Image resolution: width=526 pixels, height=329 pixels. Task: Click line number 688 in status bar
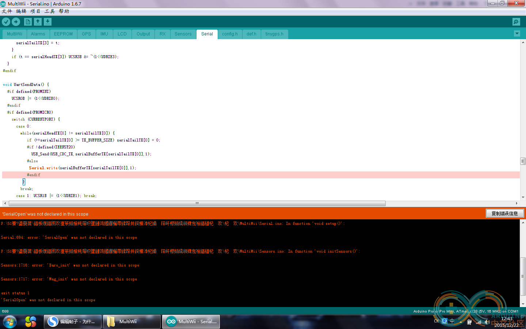[x=5, y=311]
